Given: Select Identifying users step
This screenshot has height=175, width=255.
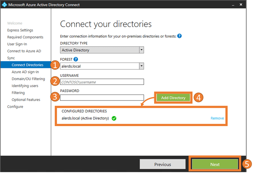Looking at the screenshot, I should coord(25,86).
